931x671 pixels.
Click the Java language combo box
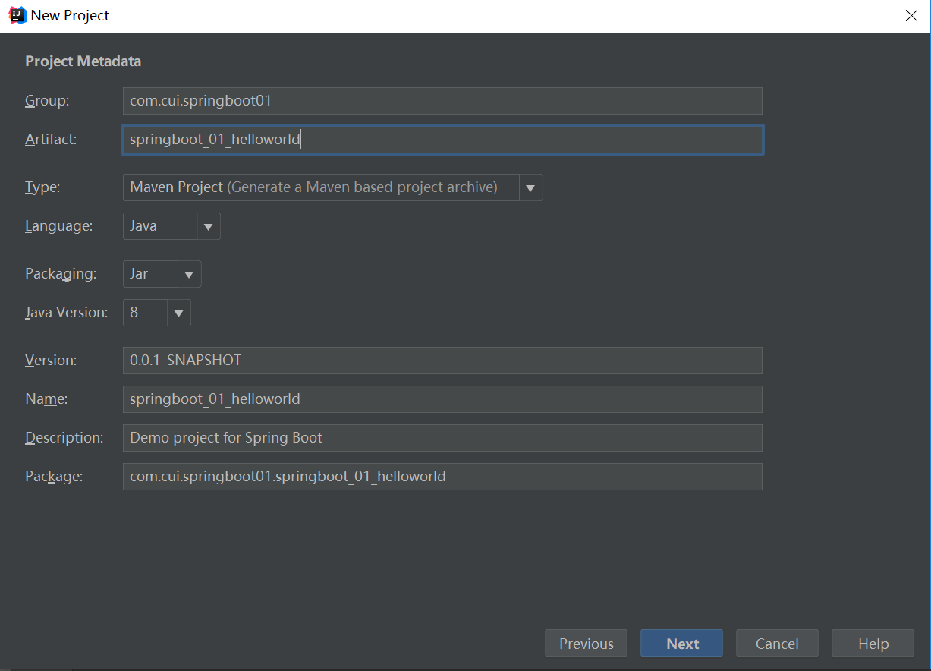[x=160, y=226]
